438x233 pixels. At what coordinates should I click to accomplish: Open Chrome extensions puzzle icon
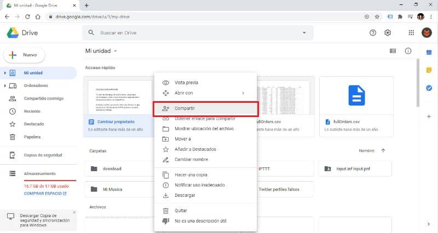(400, 17)
